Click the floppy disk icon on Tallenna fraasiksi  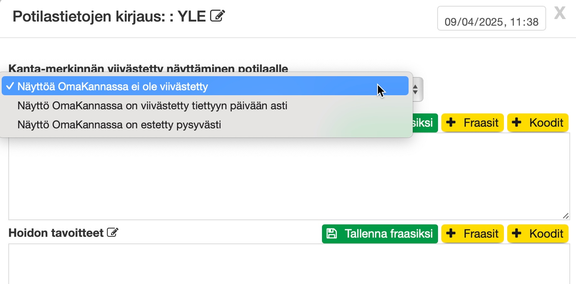pos(332,233)
